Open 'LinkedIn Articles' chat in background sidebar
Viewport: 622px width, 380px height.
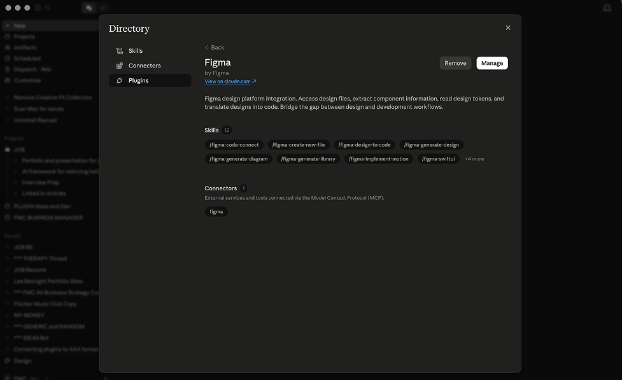pos(44,193)
